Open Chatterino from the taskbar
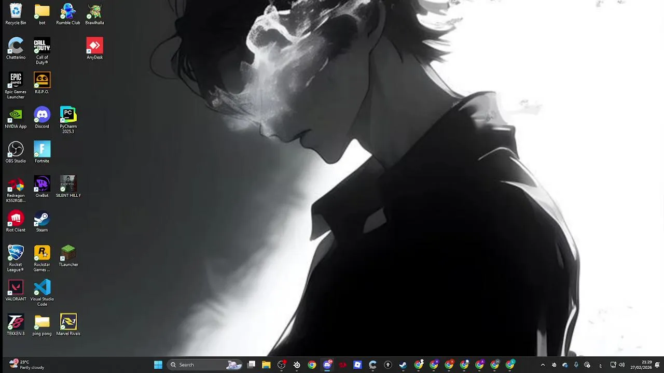Image resolution: width=664 pixels, height=373 pixels. click(372, 365)
